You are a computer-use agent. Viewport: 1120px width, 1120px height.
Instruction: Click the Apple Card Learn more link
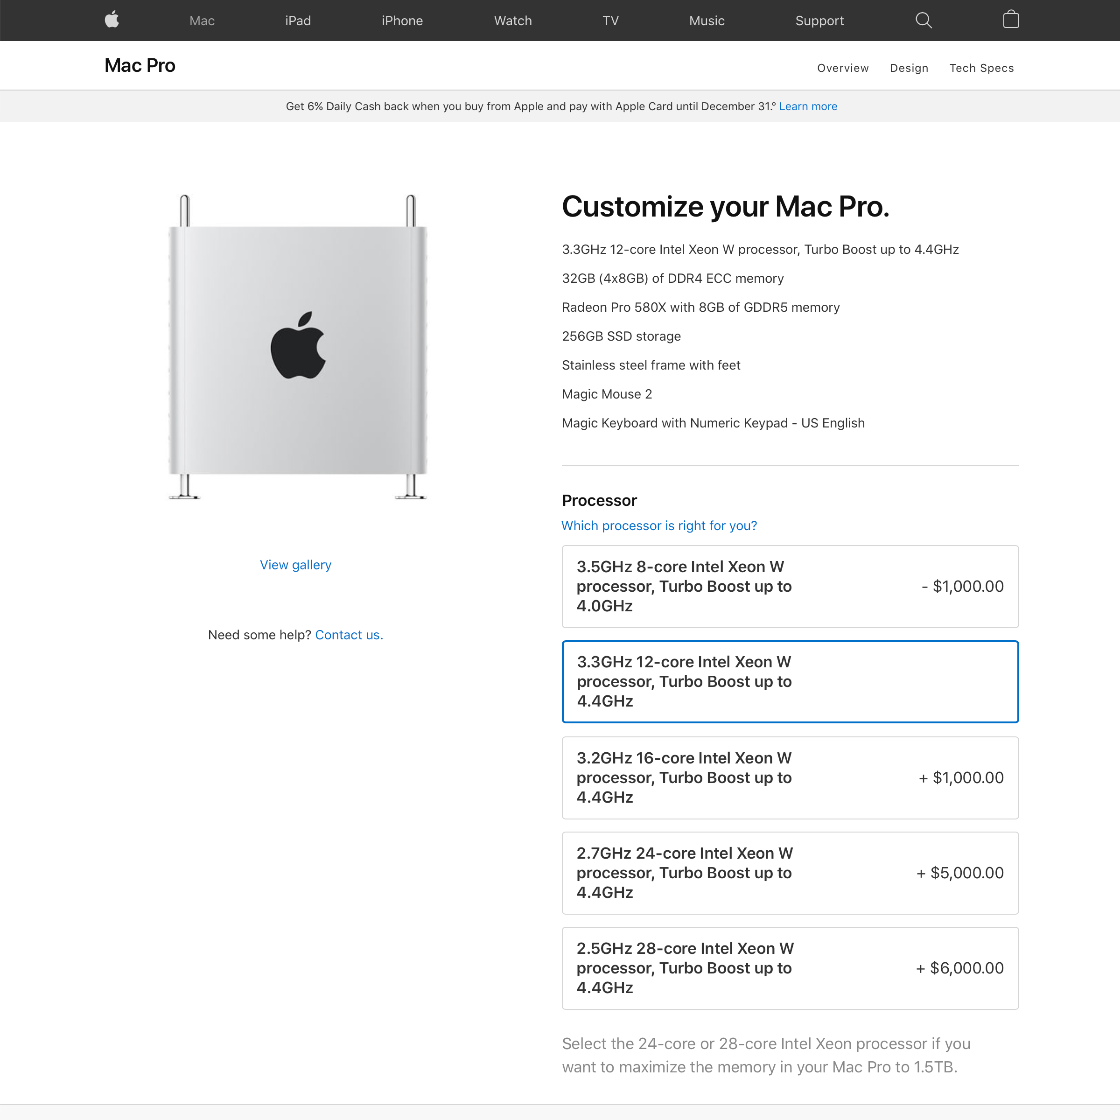pyautogui.click(x=807, y=106)
